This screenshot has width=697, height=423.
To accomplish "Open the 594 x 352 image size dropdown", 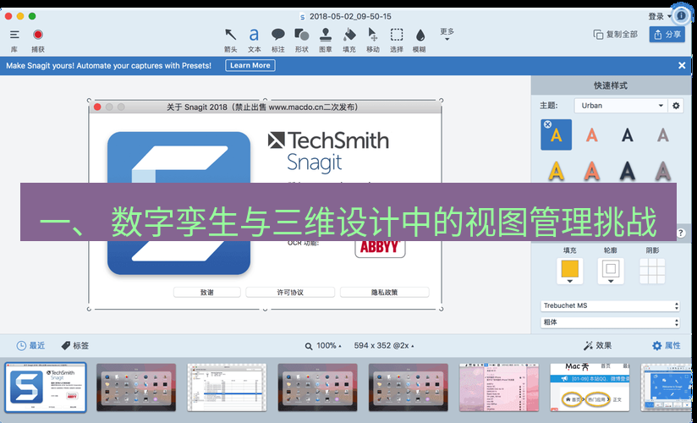I will tap(384, 346).
